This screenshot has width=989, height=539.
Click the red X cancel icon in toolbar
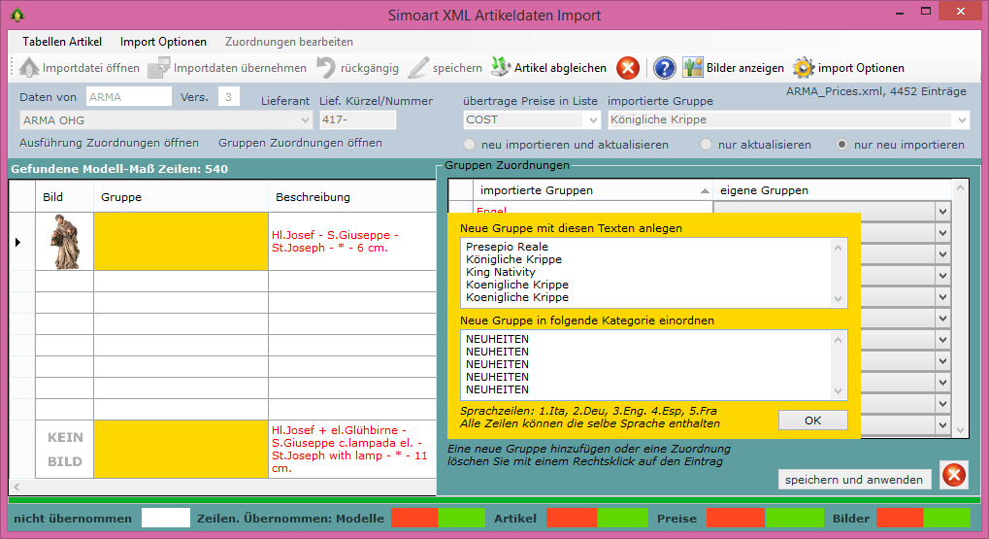(628, 68)
